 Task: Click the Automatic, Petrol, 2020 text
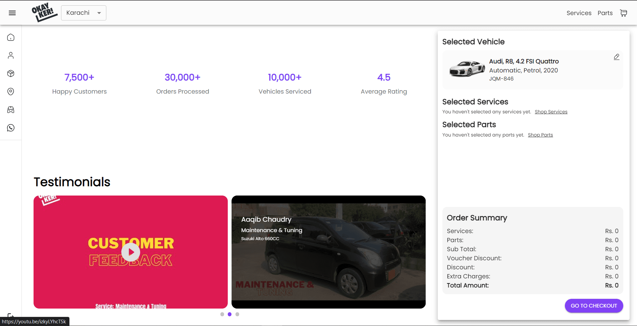(x=523, y=70)
